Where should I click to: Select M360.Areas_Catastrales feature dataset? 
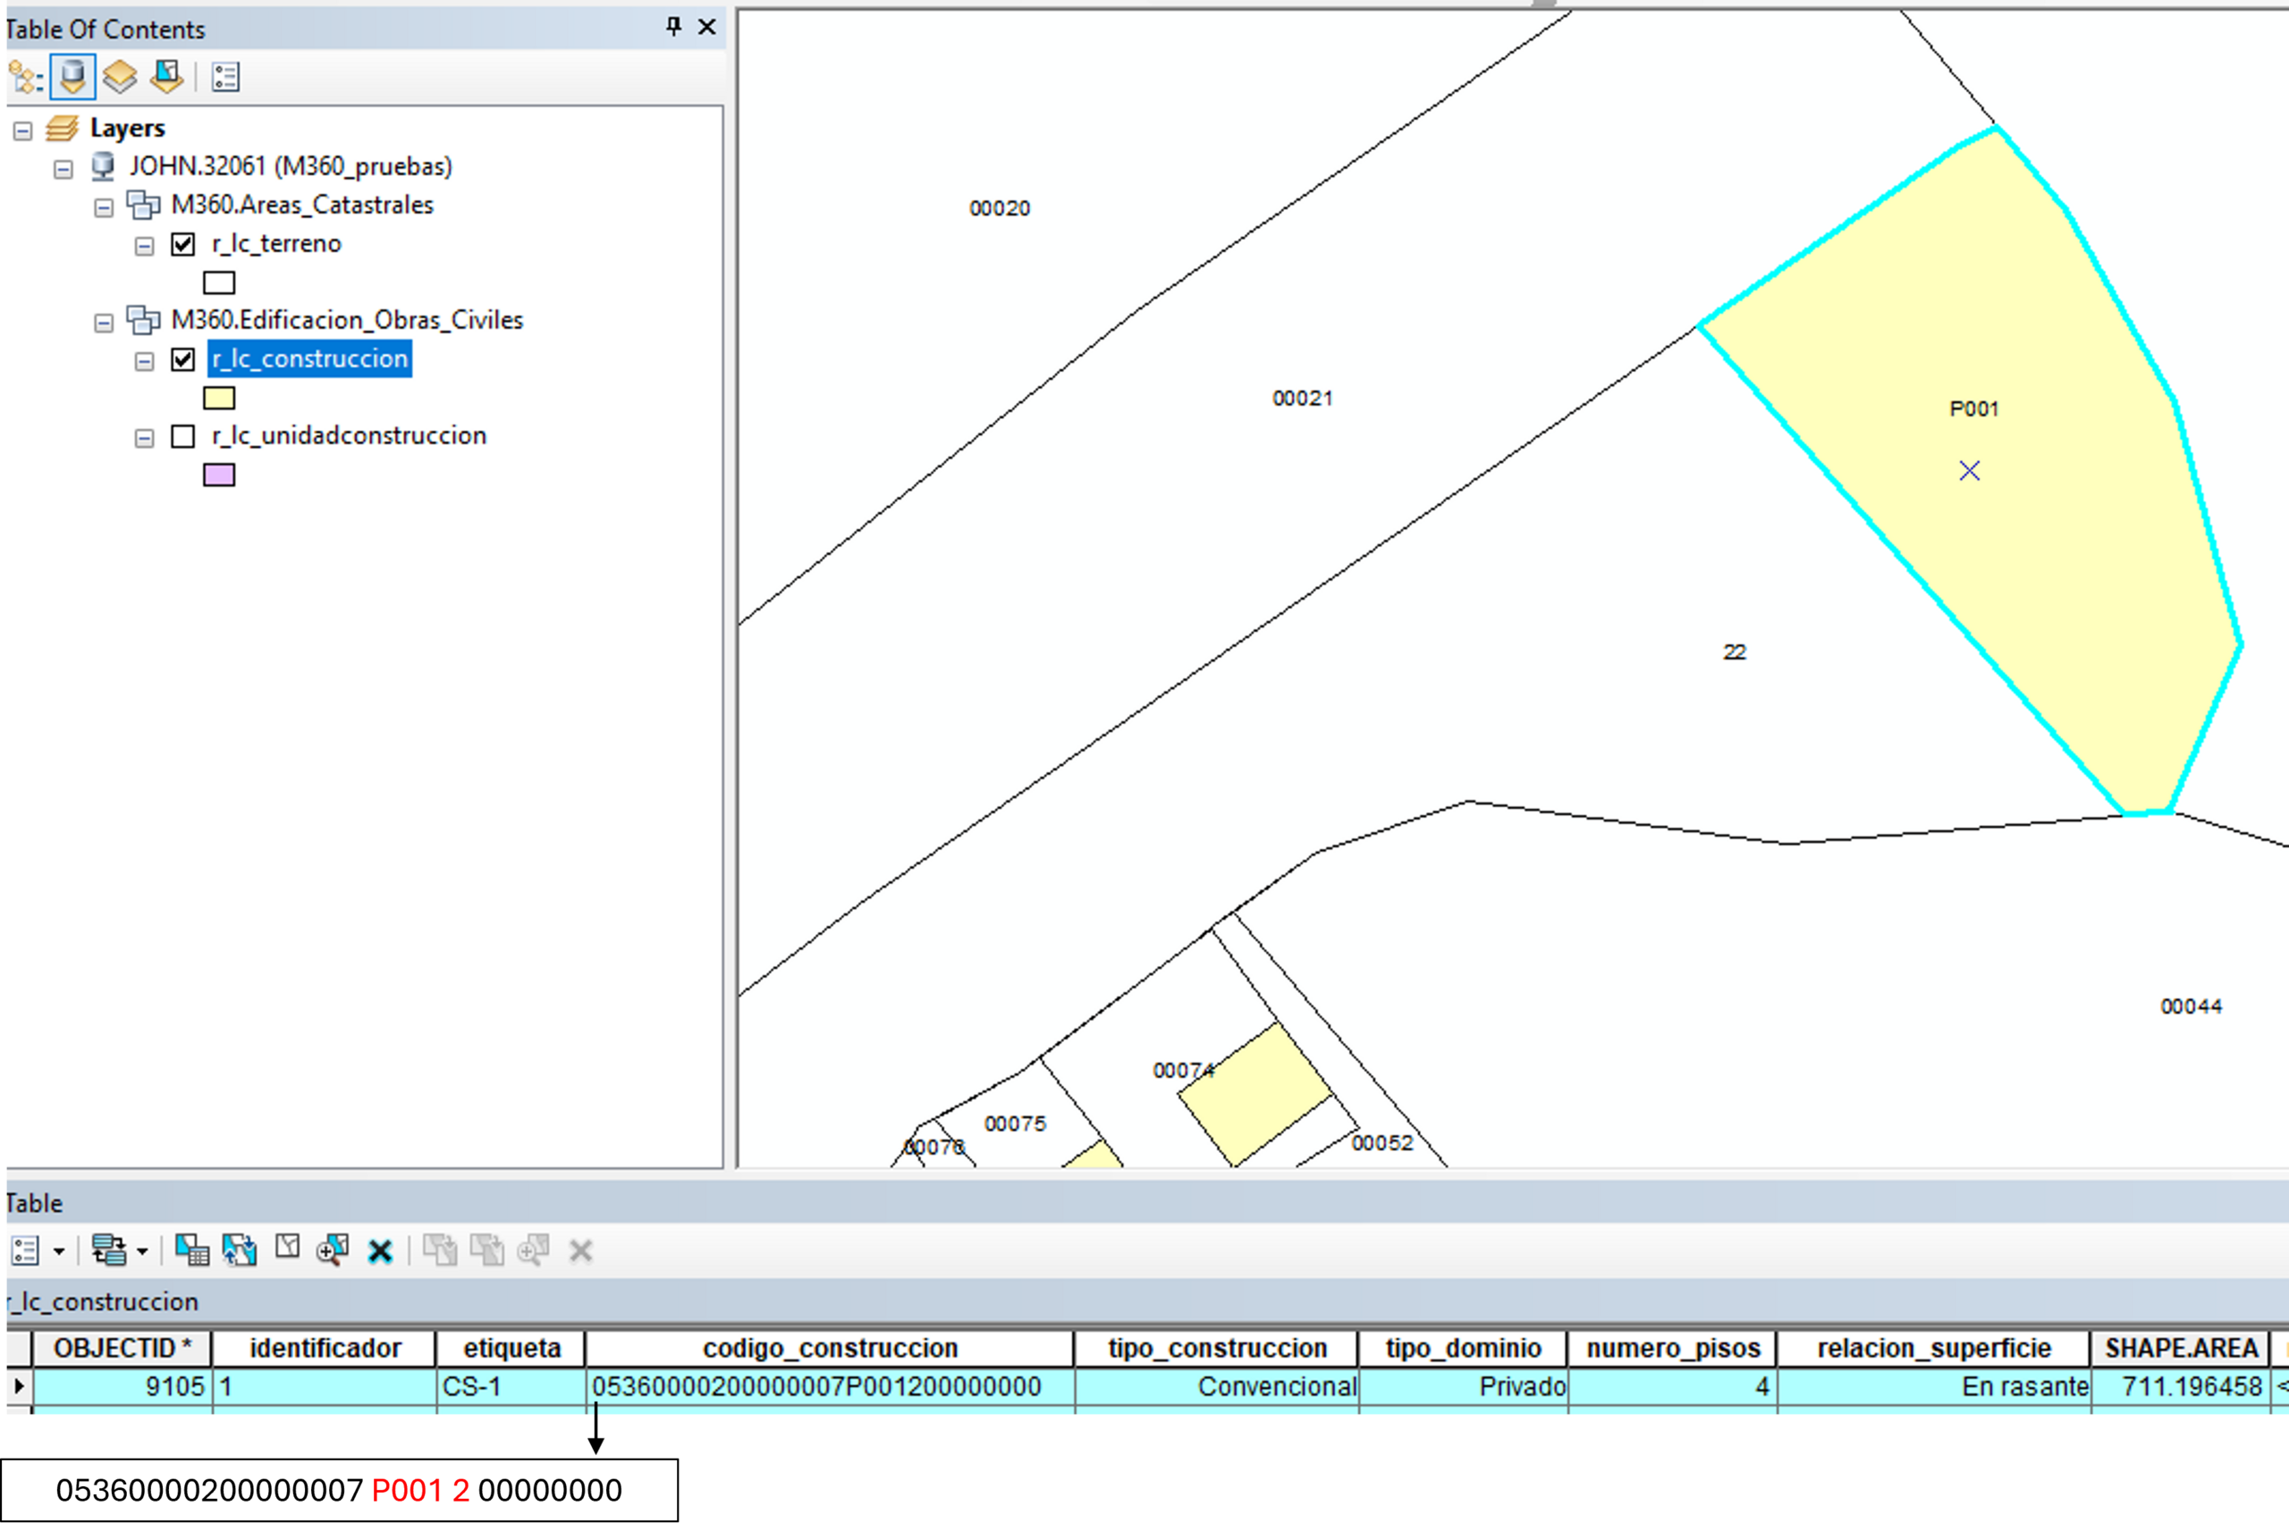[301, 205]
